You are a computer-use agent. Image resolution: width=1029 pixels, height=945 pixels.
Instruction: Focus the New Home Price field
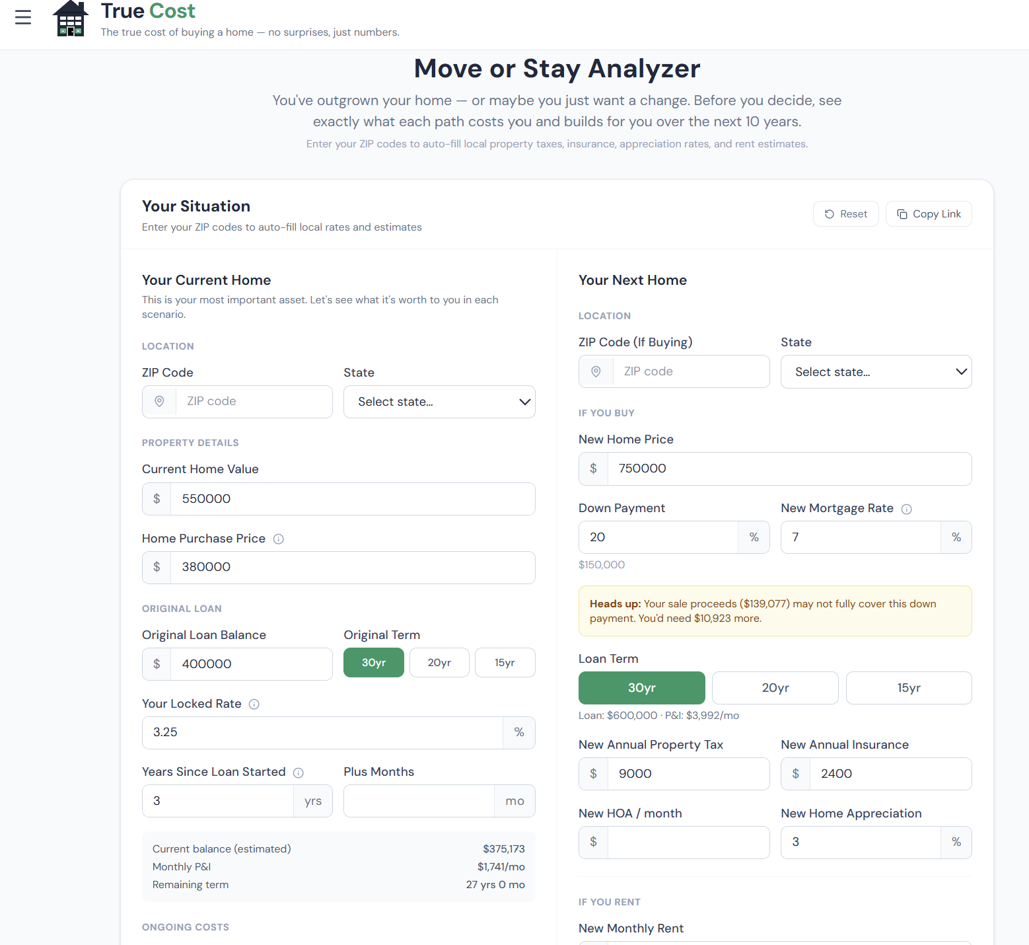(x=789, y=469)
